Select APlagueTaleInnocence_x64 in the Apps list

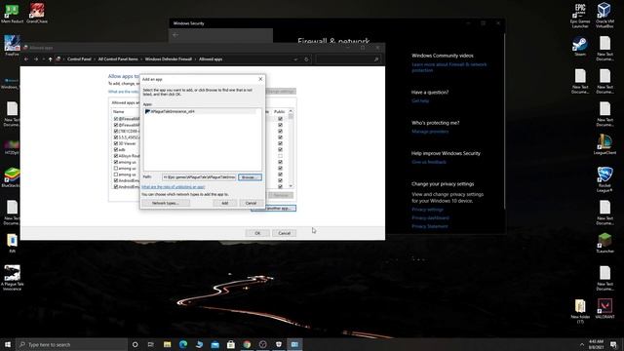coord(200,112)
